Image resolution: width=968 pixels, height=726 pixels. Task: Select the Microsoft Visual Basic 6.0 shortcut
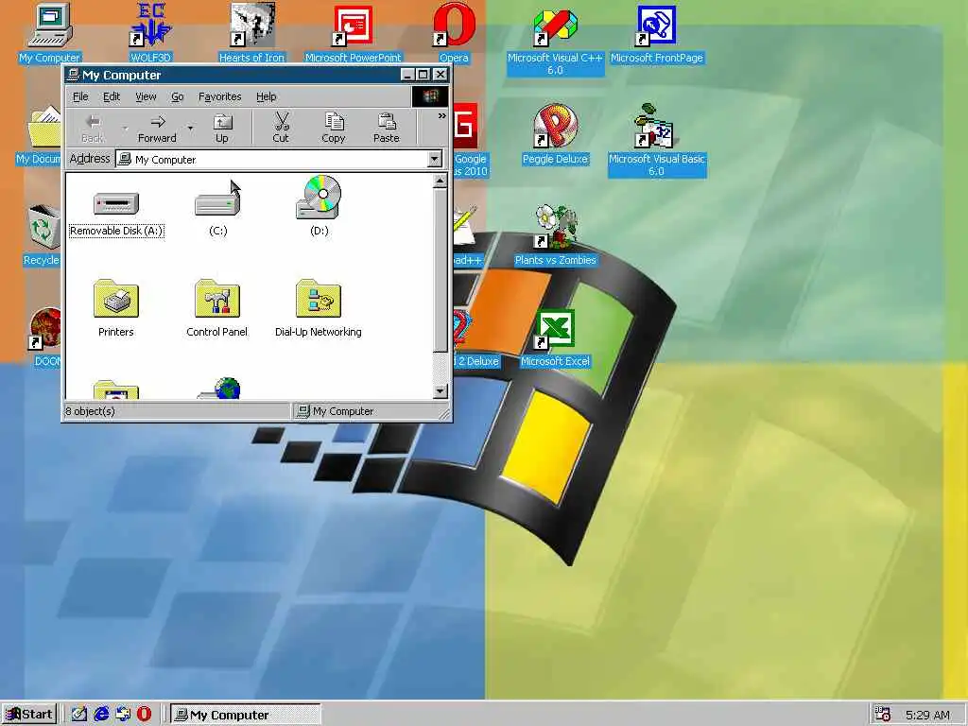pyautogui.click(x=656, y=141)
